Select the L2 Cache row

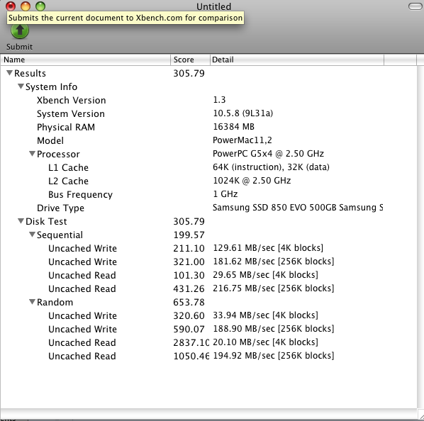pos(208,181)
